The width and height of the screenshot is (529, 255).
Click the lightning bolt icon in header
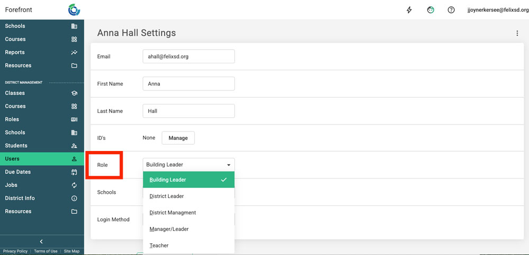coord(409,10)
